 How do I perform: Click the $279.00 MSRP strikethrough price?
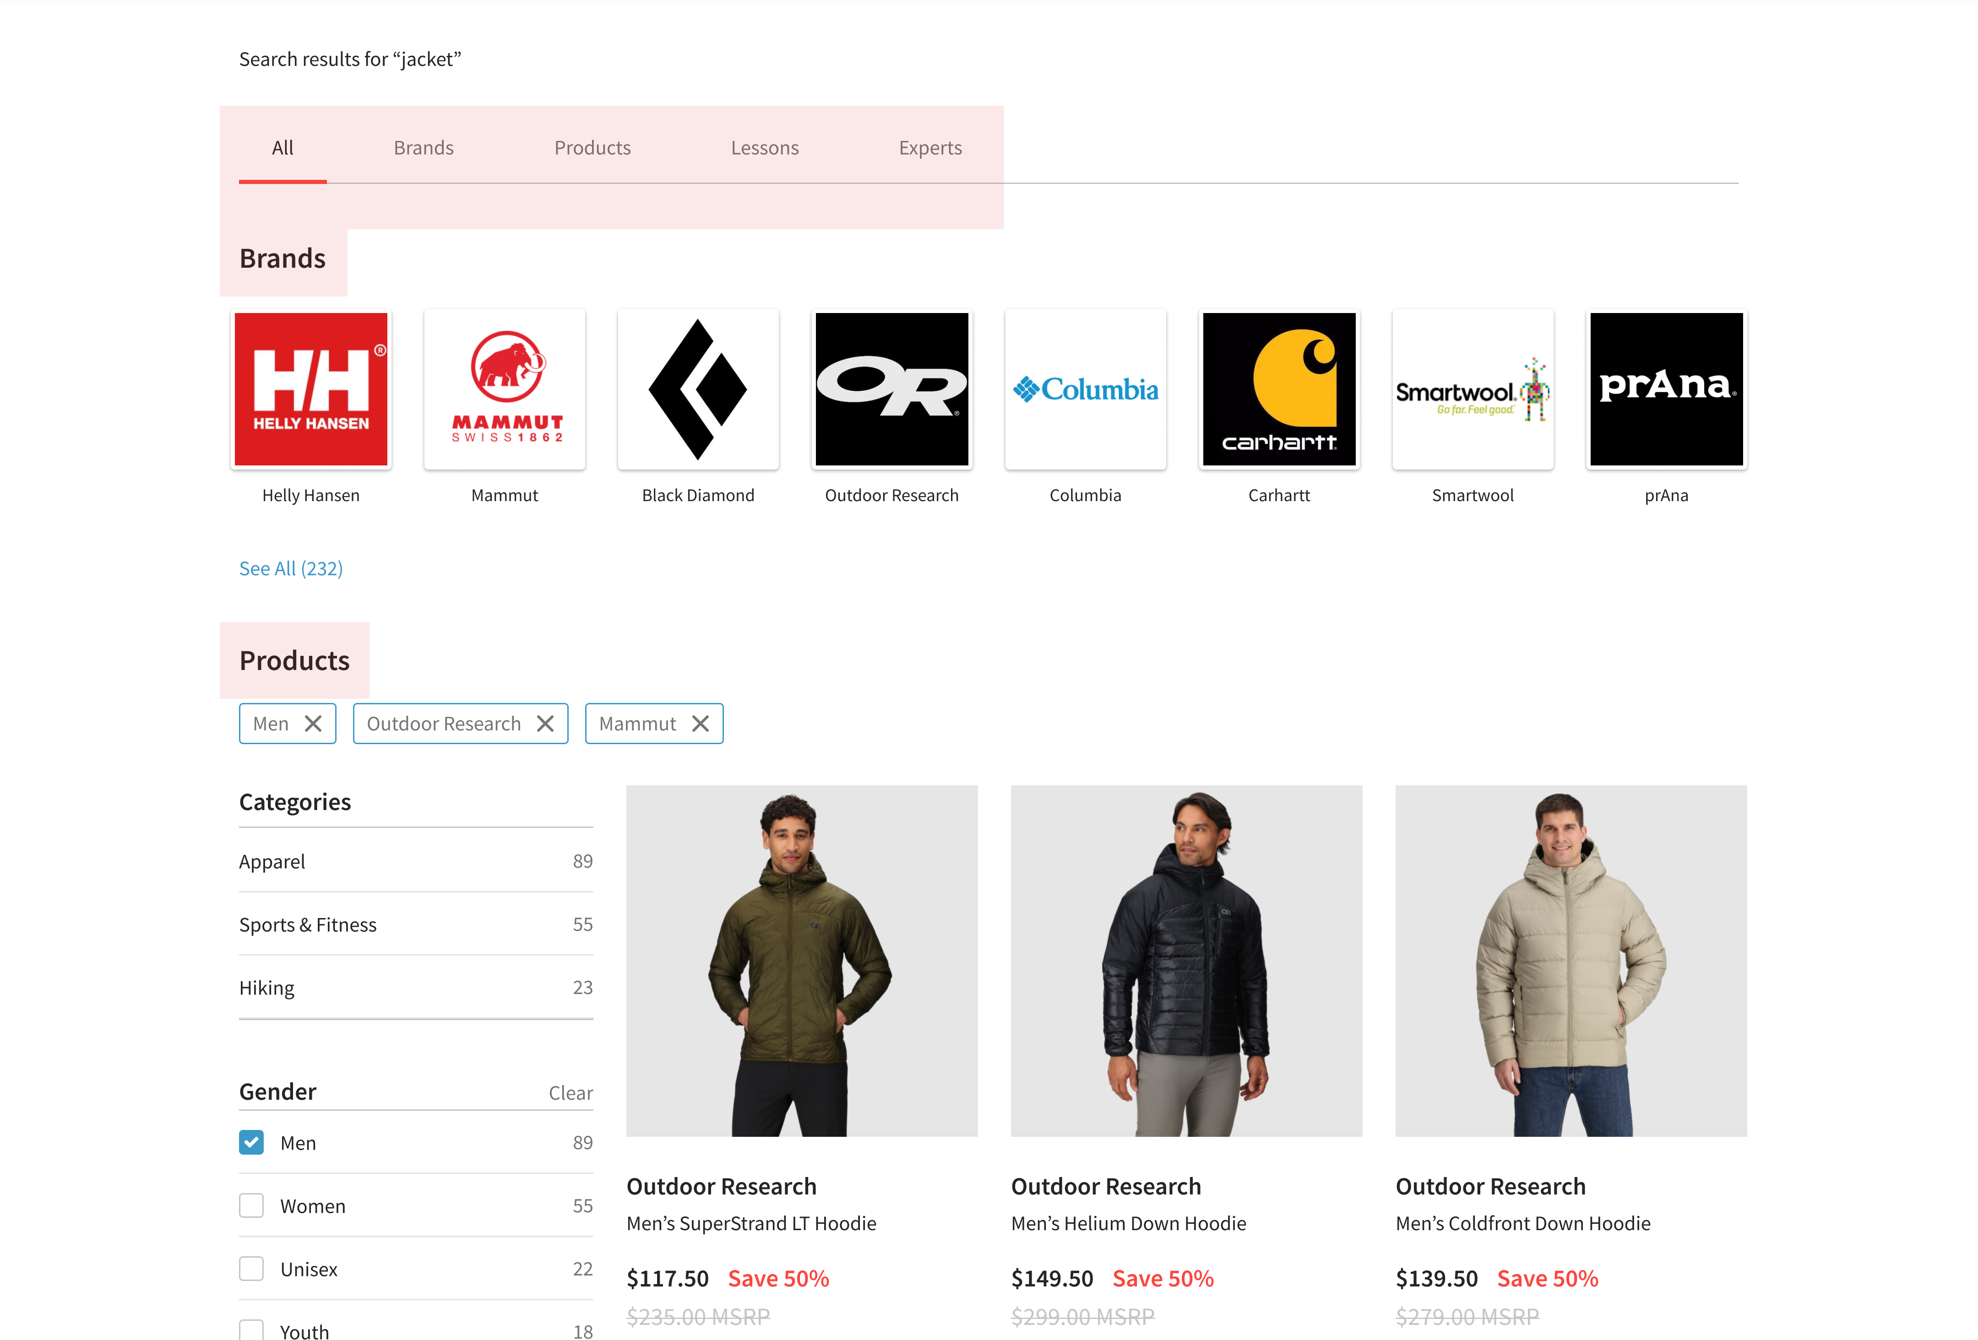point(1467,1317)
